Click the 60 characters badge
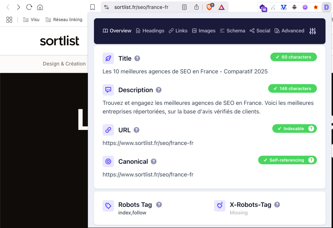Screen dimensions: 333x228 [293, 57]
